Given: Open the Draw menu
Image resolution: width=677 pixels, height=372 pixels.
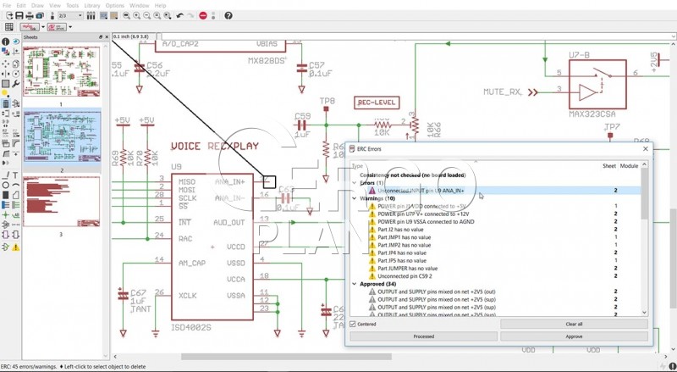Looking at the screenshot, I should tap(37, 6).
